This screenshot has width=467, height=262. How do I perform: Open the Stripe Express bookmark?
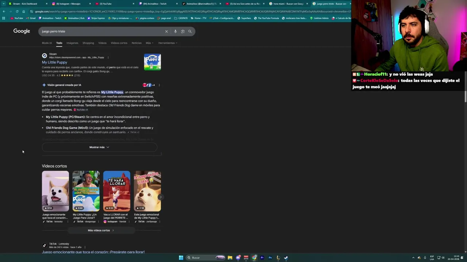tap(96, 18)
